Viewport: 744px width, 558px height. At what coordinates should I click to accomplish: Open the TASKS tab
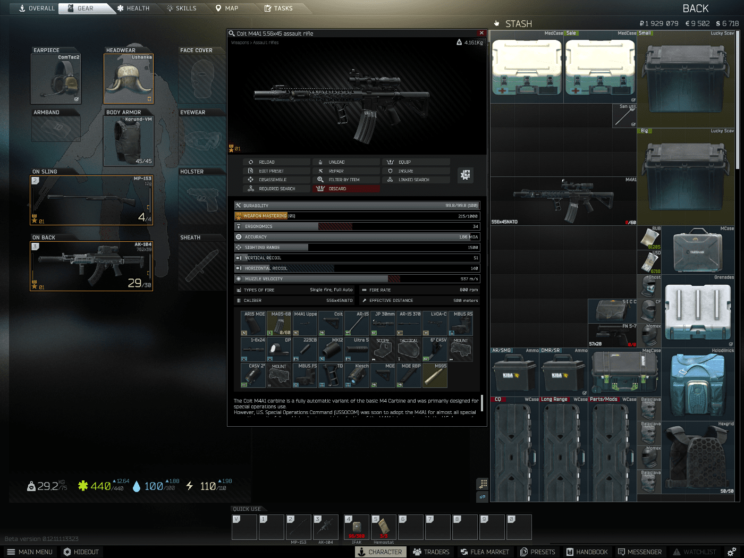[x=278, y=8]
